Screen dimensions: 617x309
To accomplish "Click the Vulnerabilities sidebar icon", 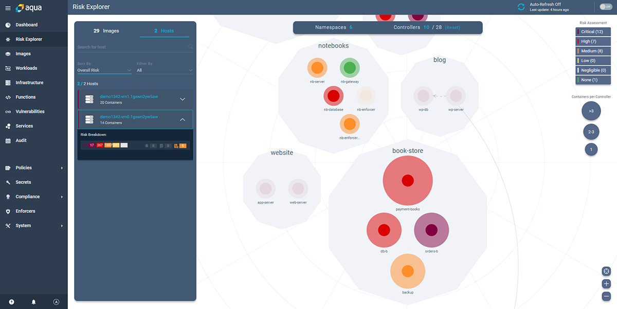I will click(x=8, y=112).
